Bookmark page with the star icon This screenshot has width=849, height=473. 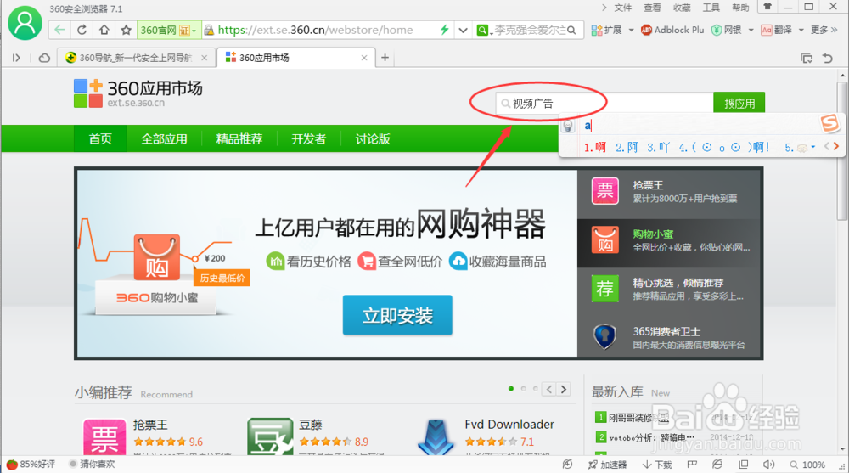coord(127,30)
